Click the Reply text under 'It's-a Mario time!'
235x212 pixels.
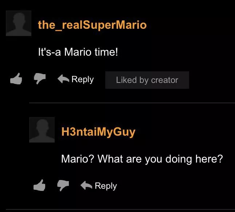tap(83, 79)
